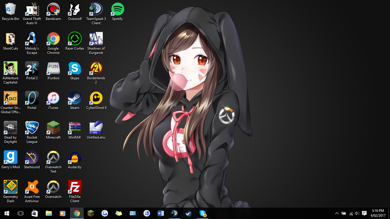The height and width of the screenshot is (219, 390).
Task: Open Task View from the taskbar
Action: click(21, 213)
